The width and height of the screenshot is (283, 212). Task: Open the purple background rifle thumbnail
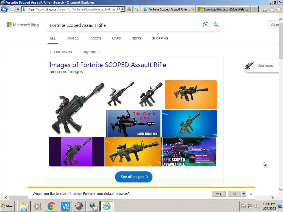(x=77, y=152)
